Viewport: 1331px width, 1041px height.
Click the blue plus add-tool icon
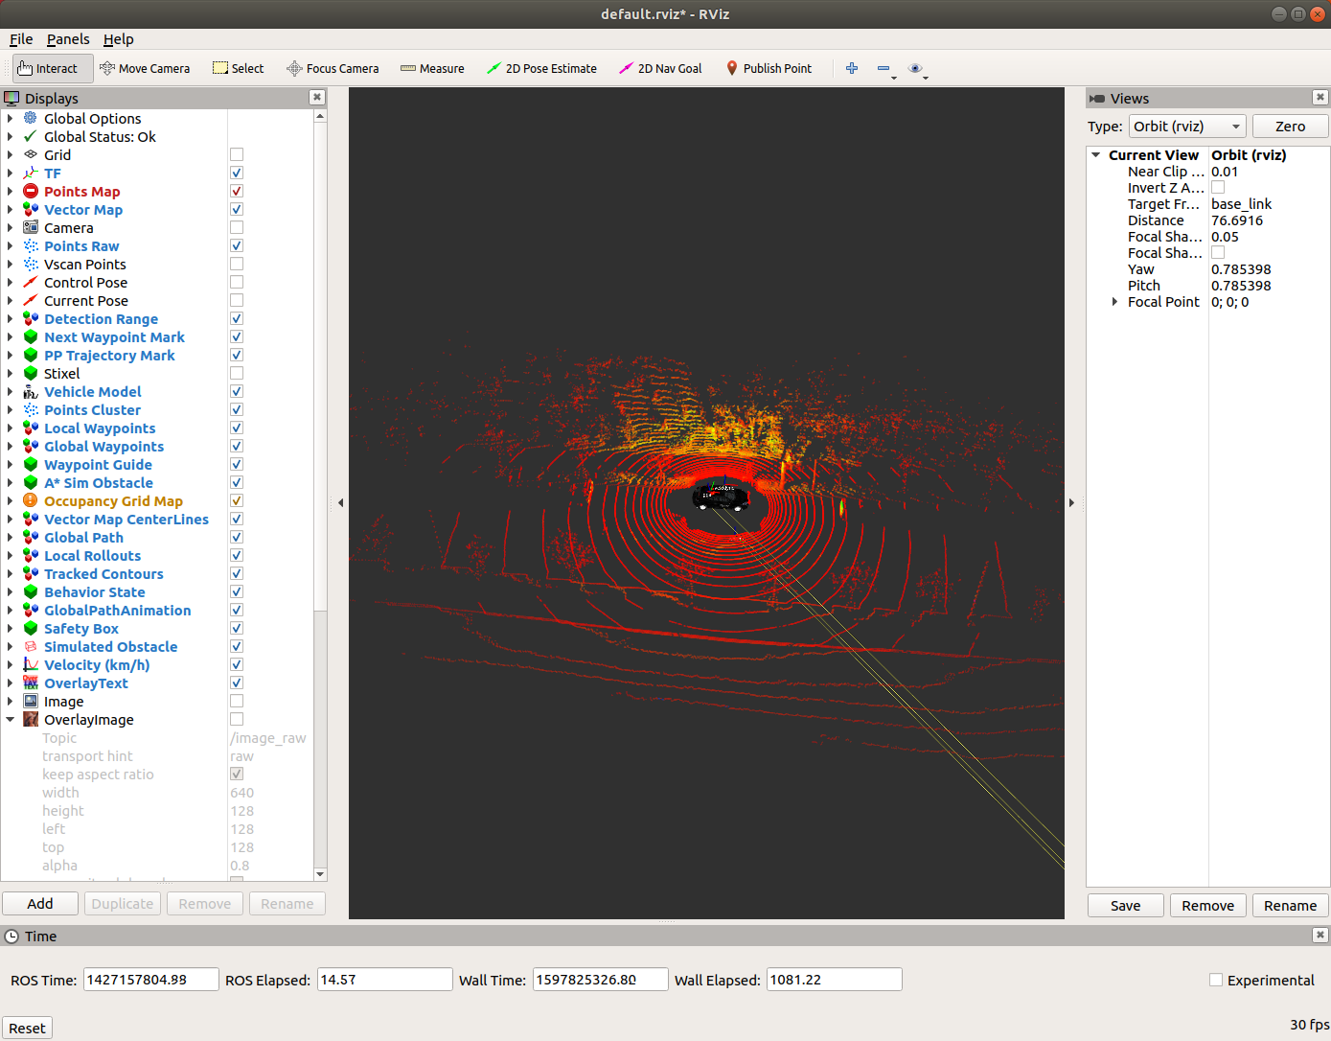click(x=851, y=68)
